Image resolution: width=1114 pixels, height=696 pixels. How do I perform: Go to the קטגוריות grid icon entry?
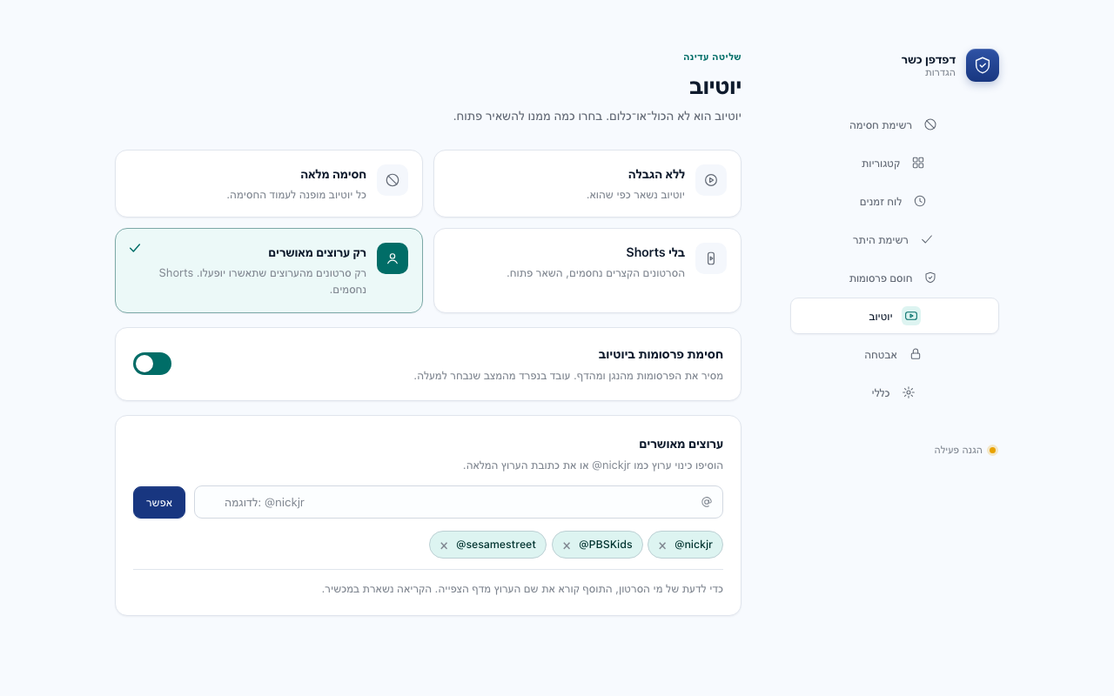point(895,163)
